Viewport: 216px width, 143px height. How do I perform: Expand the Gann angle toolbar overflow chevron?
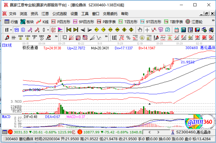[106, 37]
